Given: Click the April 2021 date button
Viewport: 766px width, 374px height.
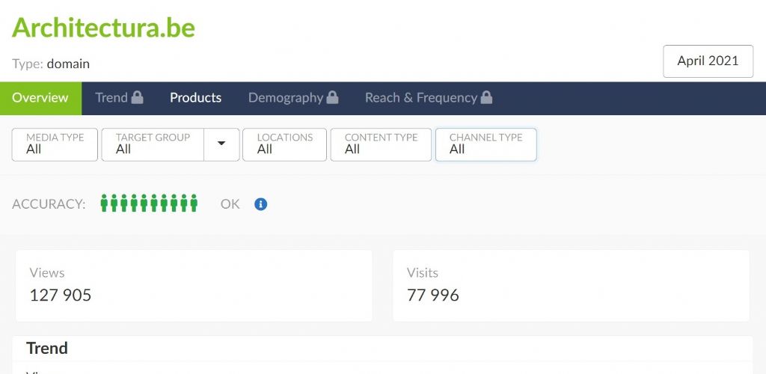Looking at the screenshot, I should 708,61.
